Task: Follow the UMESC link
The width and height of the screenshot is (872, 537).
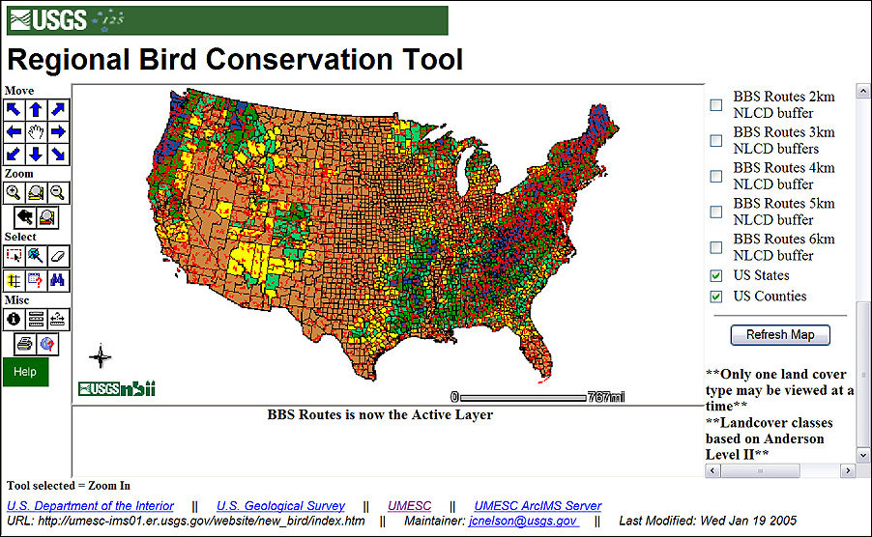Action: (409, 506)
